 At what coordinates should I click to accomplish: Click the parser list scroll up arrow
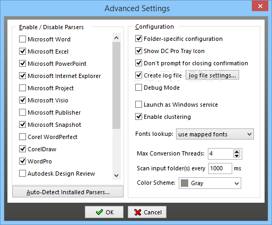pyautogui.click(x=116, y=38)
